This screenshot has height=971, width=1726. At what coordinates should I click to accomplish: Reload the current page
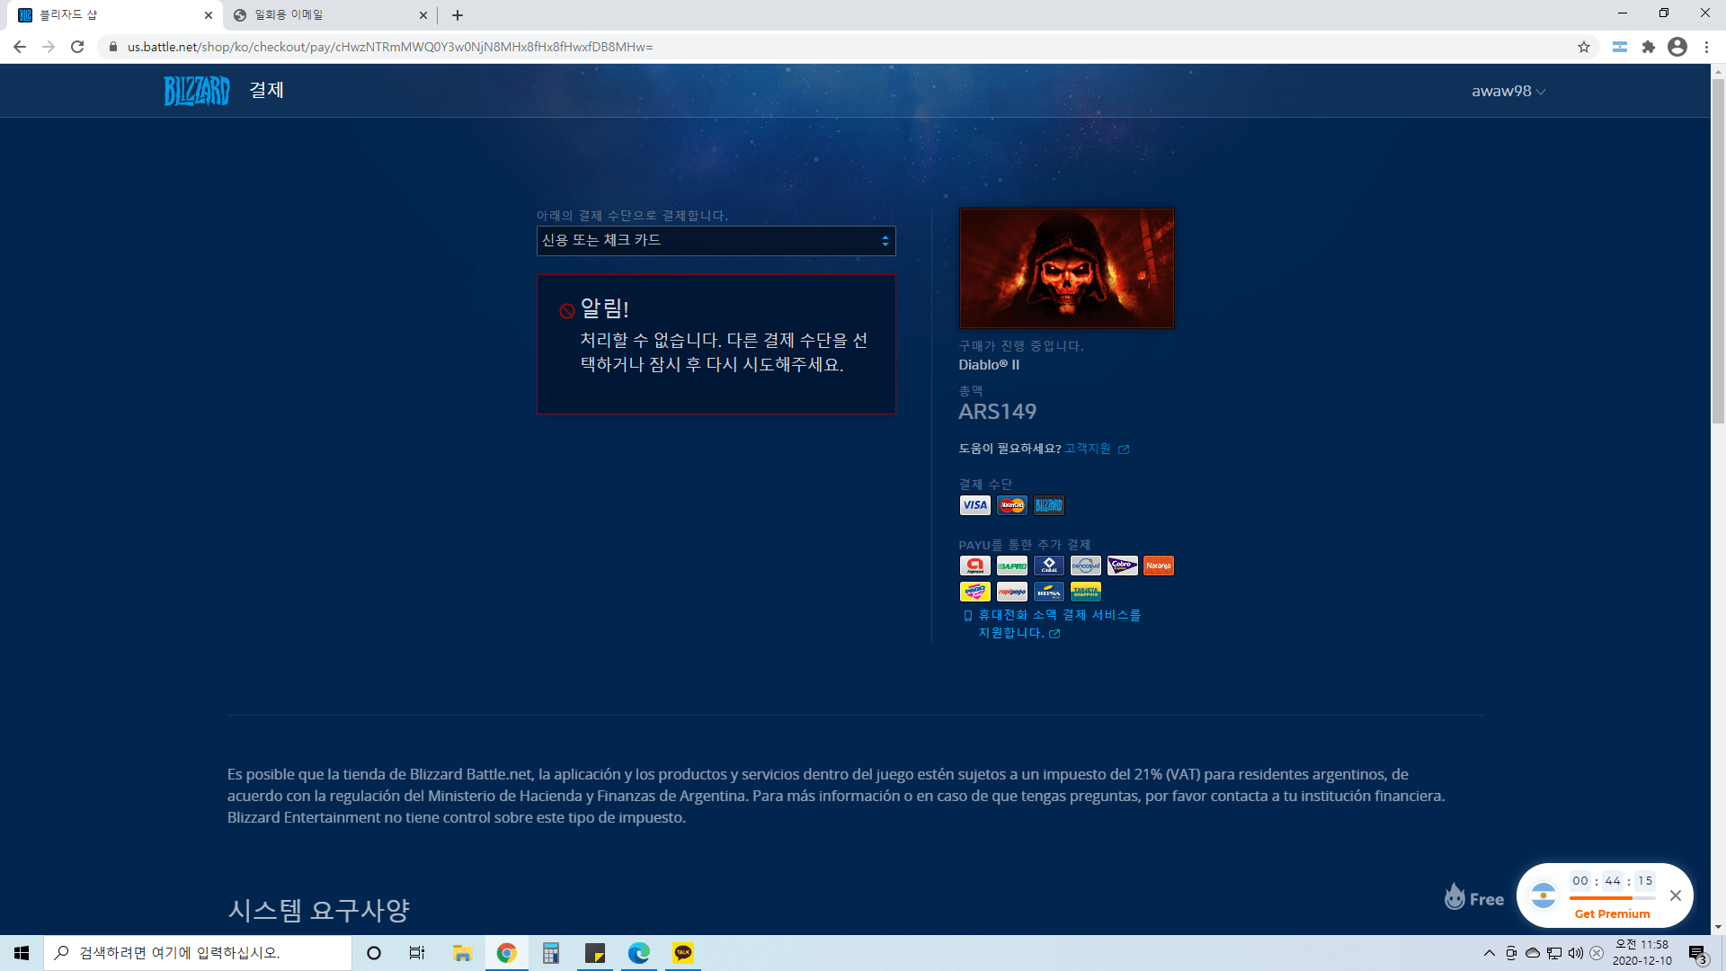coord(77,47)
